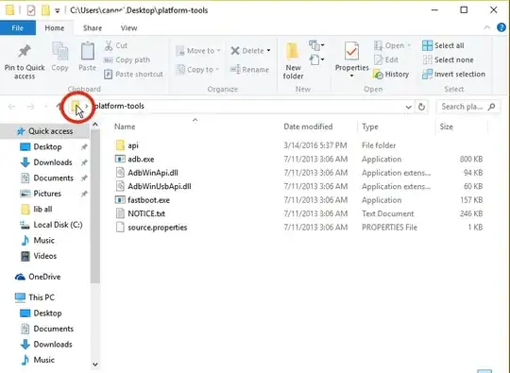Expand the Properties dropdown arrow
Viewport: 510px width, 373px height.
351,76
